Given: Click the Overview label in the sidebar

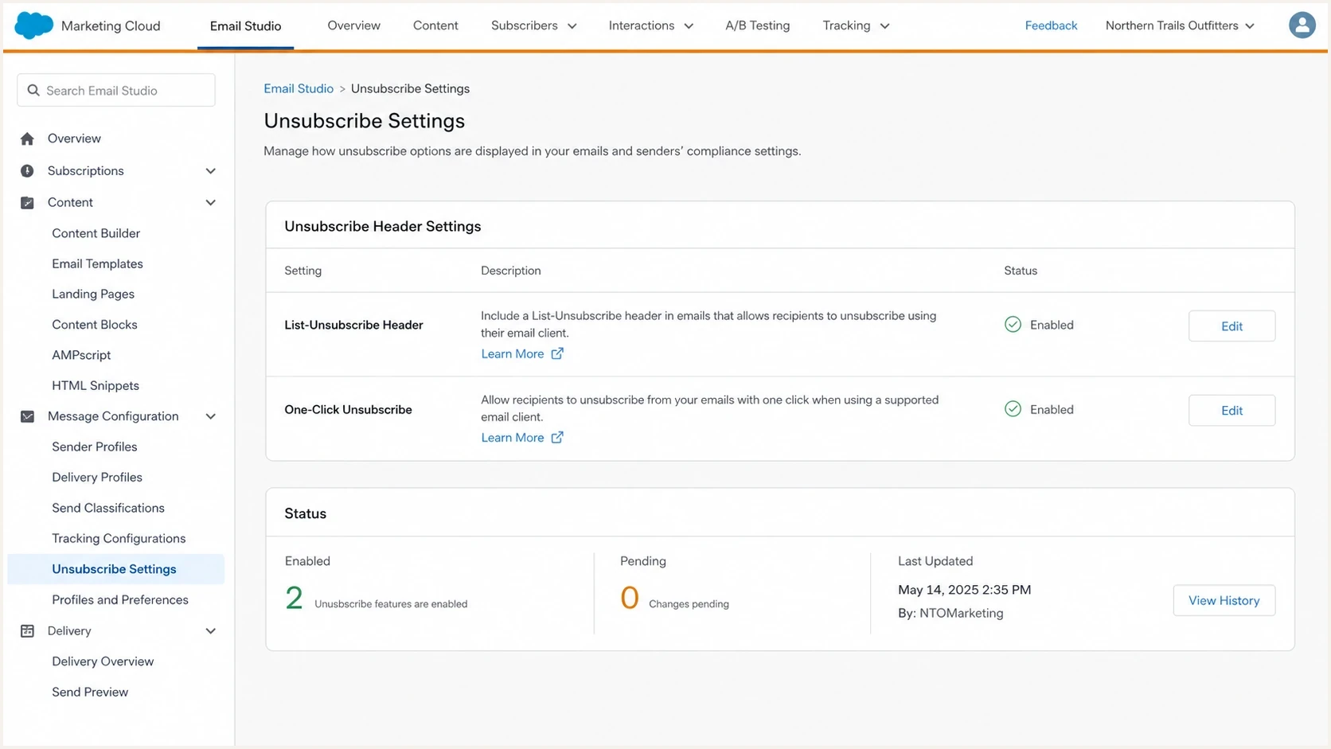Looking at the screenshot, I should coord(74,138).
